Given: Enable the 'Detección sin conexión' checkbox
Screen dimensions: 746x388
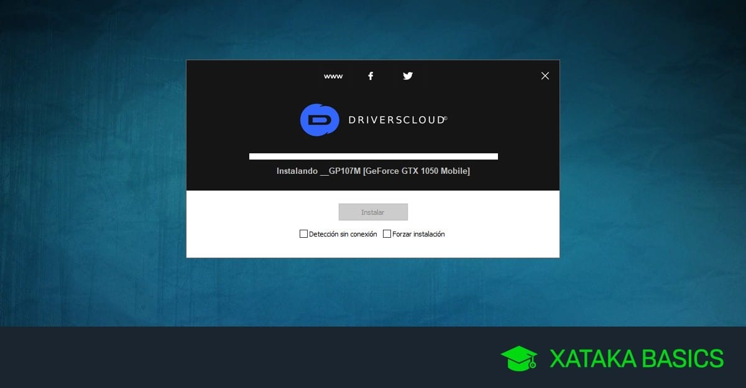Looking at the screenshot, I should click(x=303, y=233).
